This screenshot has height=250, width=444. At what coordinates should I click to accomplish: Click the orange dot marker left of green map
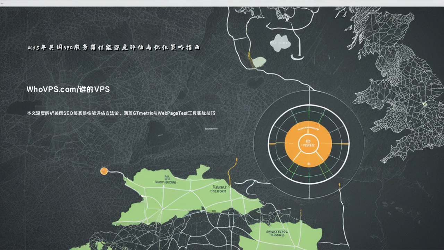pyautogui.click(x=104, y=171)
